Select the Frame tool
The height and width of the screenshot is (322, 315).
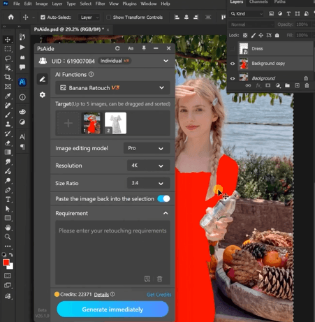pos(8,87)
